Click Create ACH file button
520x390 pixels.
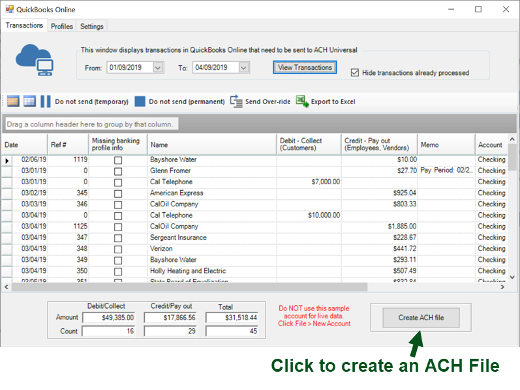click(421, 318)
